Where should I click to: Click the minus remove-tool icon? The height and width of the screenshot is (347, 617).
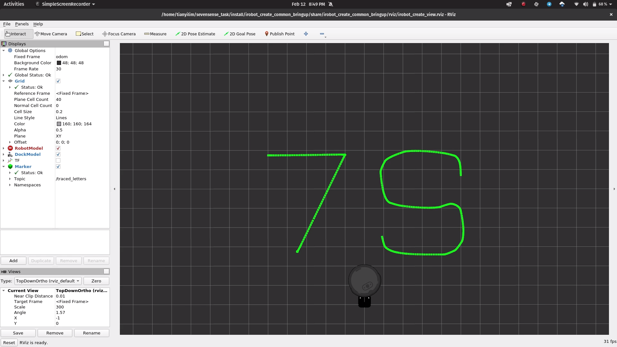322,34
